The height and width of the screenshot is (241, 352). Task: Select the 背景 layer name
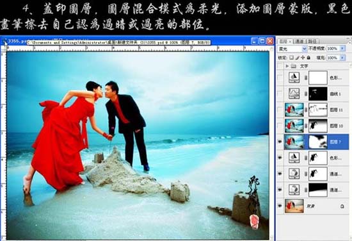310,206
